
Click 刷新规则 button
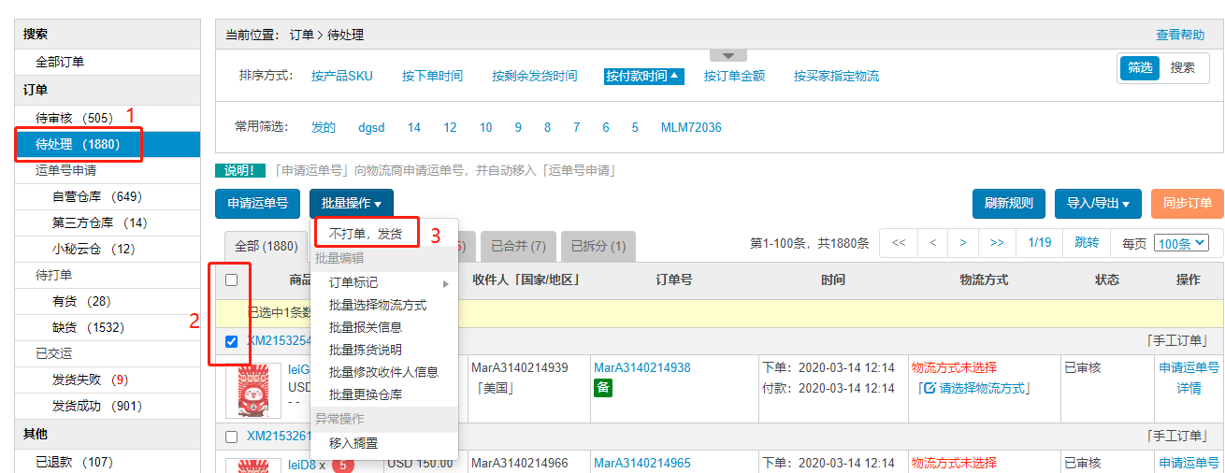[x=1009, y=204]
